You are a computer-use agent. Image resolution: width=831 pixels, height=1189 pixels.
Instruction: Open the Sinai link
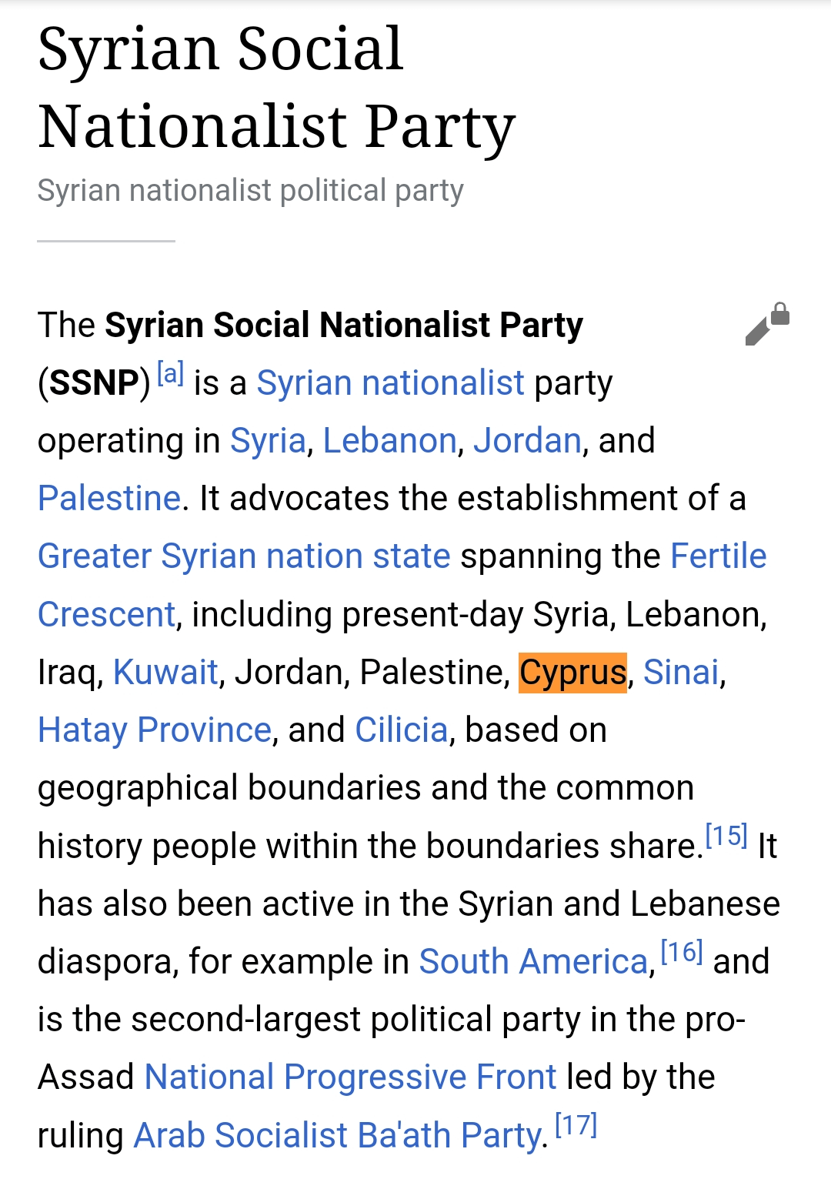pos(681,673)
